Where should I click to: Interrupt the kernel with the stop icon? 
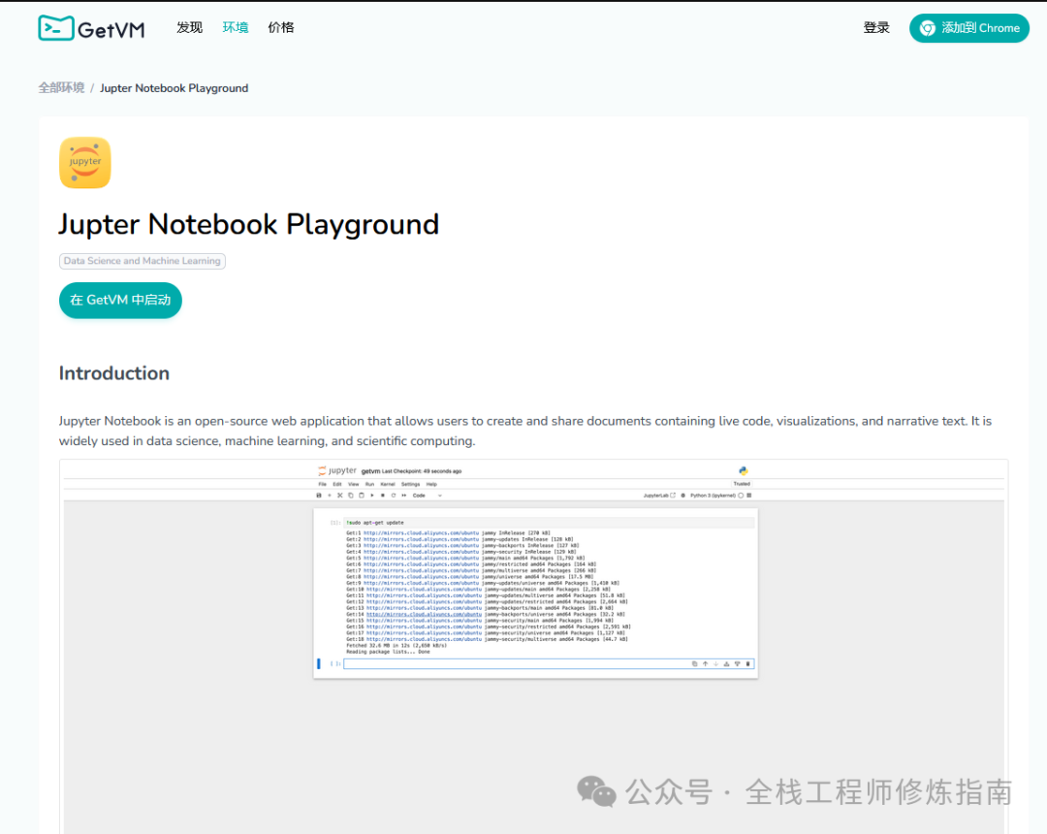pyautogui.click(x=383, y=496)
